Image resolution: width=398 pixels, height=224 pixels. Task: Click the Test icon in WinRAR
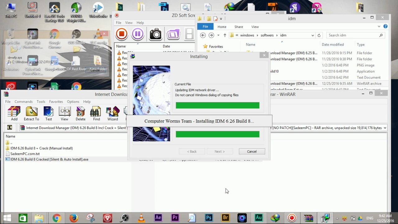[x=49, y=114]
